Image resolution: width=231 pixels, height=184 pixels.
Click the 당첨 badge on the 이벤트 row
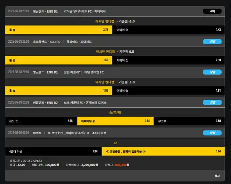[x=212, y=133]
